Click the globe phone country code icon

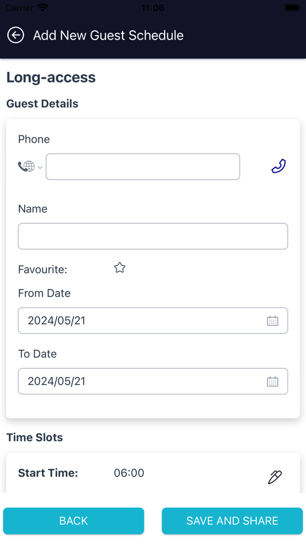coord(26,166)
